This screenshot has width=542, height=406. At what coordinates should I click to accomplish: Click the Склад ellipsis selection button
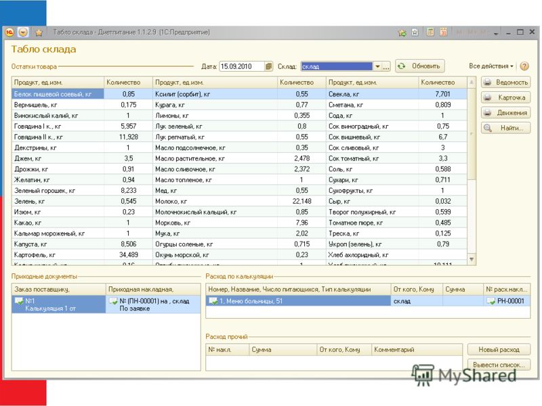[x=386, y=66]
